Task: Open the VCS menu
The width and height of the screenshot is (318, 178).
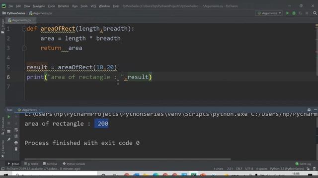Action: pos(93,6)
